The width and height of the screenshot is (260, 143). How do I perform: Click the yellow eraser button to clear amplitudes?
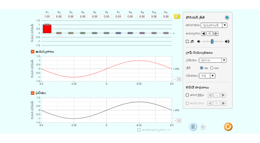[x=177, y=16]
